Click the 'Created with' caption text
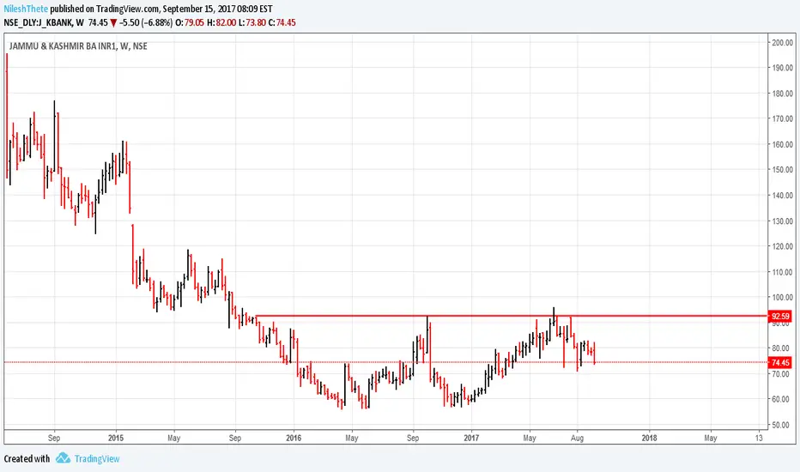 pos(27,459)
